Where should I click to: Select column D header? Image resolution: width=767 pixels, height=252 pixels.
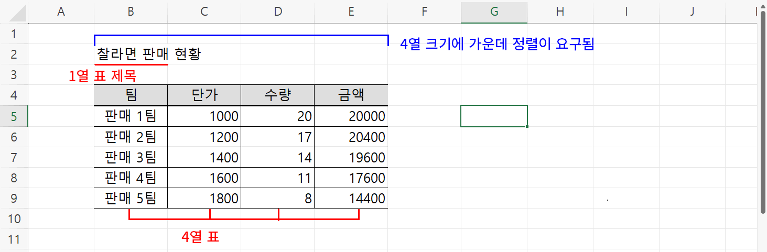277,12
